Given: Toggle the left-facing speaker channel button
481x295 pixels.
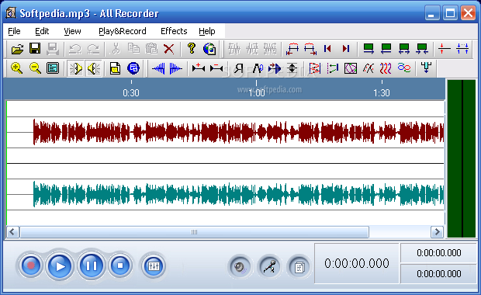Looking at the screenshot, I should click(x=93, y=68).
